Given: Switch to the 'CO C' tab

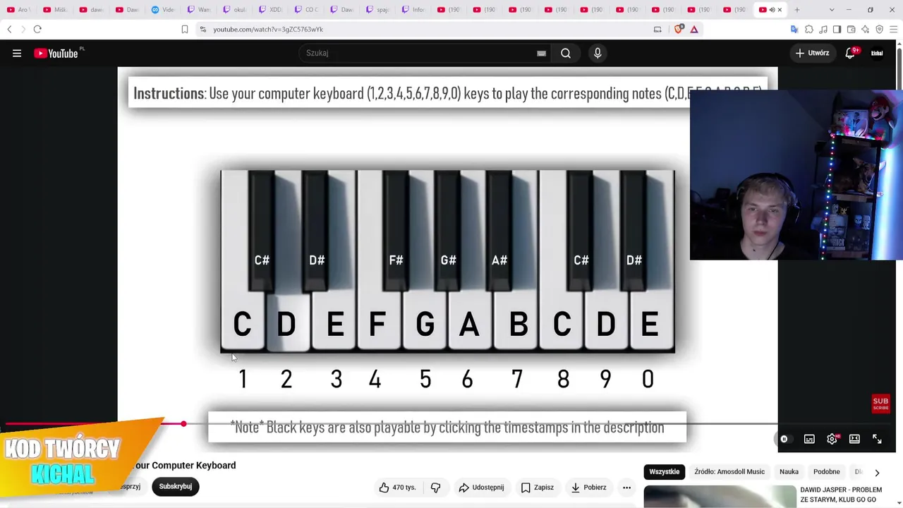Looking at the screenshot, I should click(307, 10).
